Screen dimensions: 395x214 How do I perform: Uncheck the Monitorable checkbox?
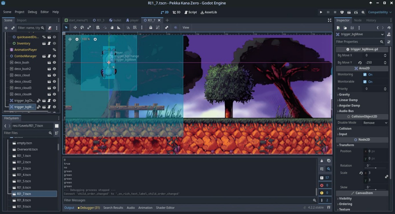(x=365, y=82)
